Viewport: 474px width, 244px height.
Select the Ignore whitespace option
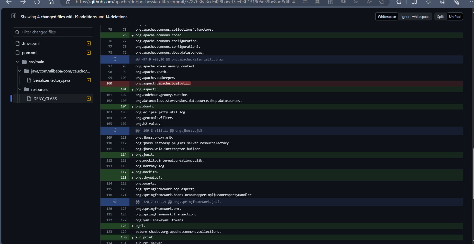click(415, 17)
